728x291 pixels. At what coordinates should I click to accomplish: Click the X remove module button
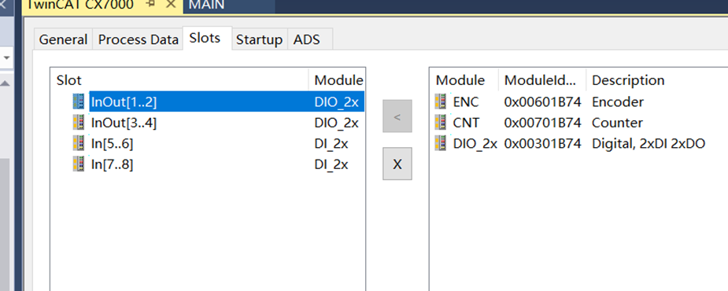click(397, 164)
